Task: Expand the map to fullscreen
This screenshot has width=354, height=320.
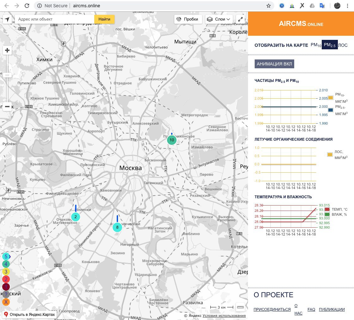Action: click(241, 19)
